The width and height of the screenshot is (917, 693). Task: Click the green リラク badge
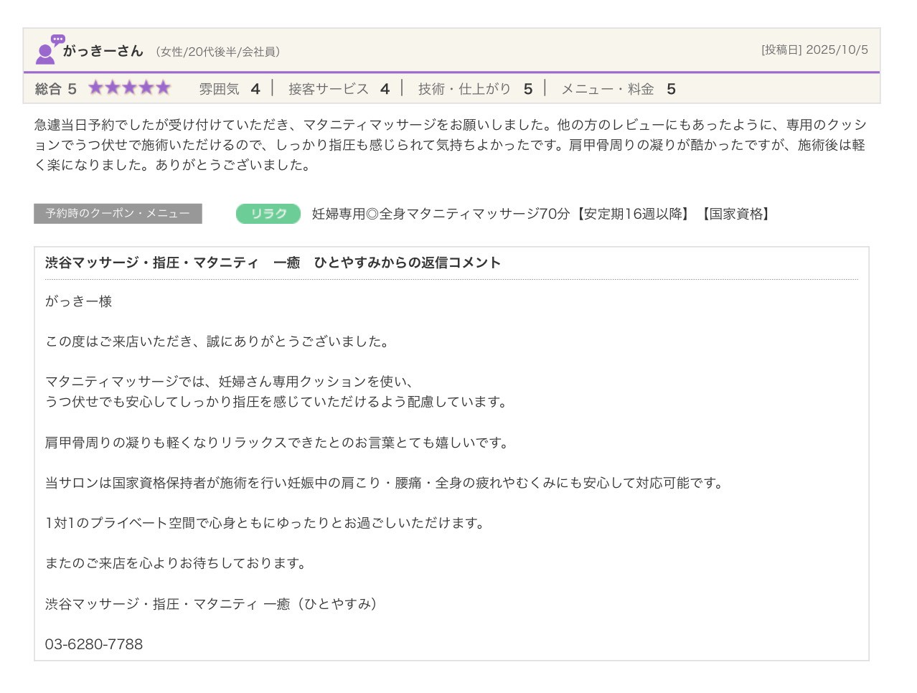point(268,214)
